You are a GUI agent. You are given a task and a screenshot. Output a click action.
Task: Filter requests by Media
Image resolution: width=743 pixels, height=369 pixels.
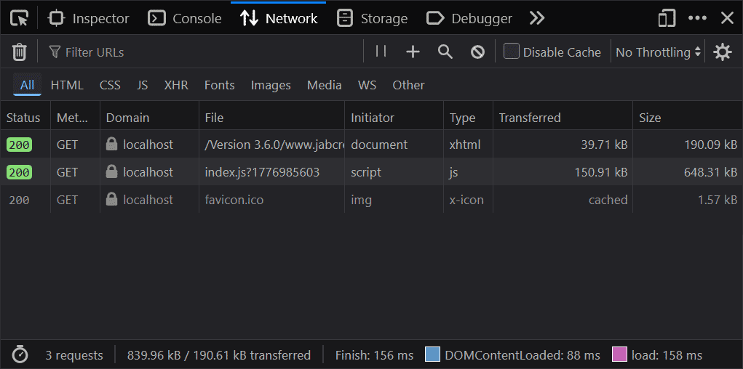[x=324, y=85]
